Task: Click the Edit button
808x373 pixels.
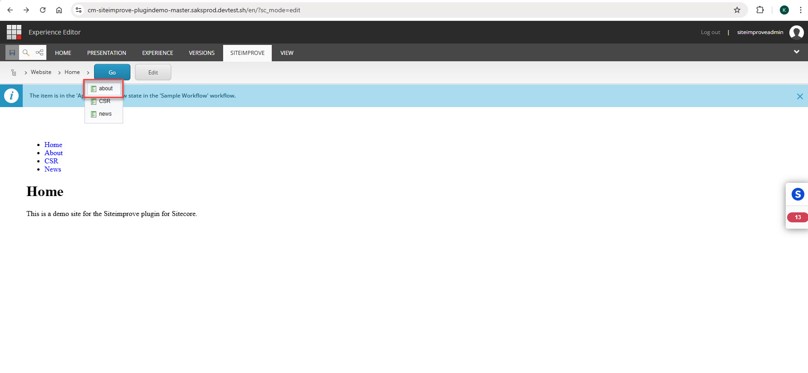Action: 153,72
